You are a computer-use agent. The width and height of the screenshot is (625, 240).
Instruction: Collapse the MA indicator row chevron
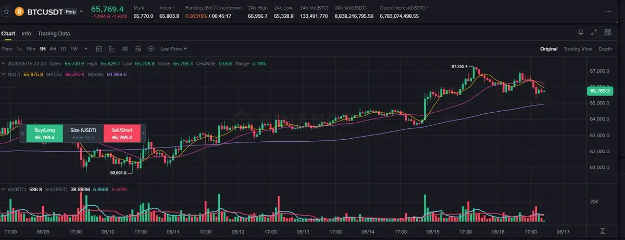click(3, 74)
